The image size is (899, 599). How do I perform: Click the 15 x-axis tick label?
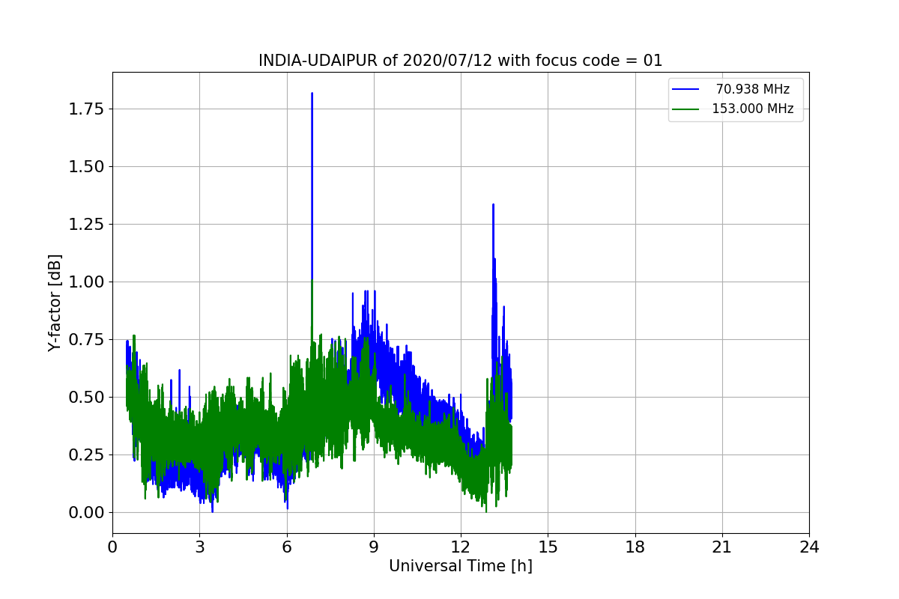click(548, 547)
